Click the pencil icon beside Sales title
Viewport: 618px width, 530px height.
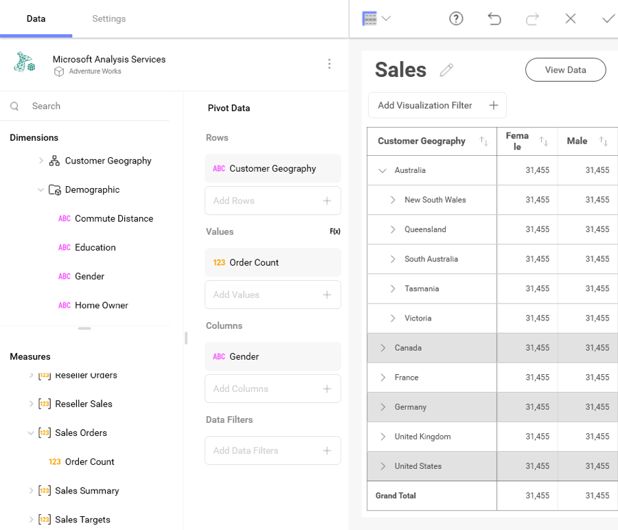point(447,70)
